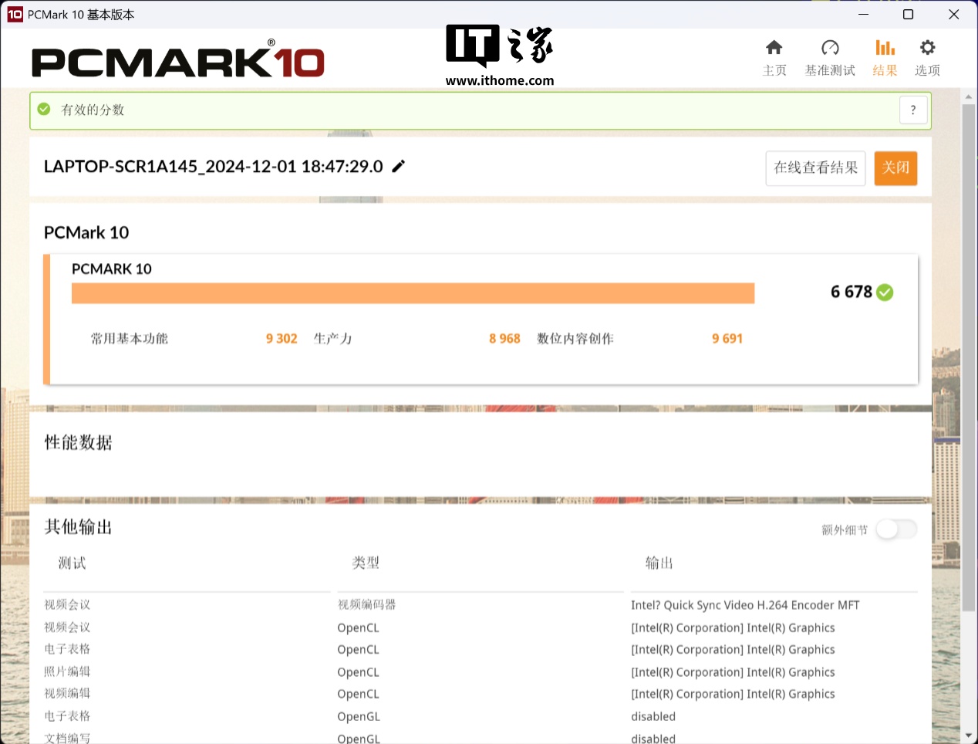The width and height of the screenshot is (978, 744).
Task: Click the 在线查看结果 button
Action: (815, 168)
